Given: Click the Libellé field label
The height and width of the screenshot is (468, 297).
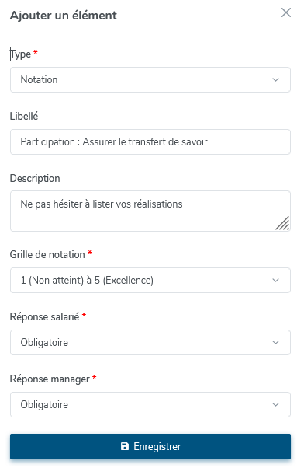Looking at the screenshot, I should pyautogui.click(x=24, y=116).
